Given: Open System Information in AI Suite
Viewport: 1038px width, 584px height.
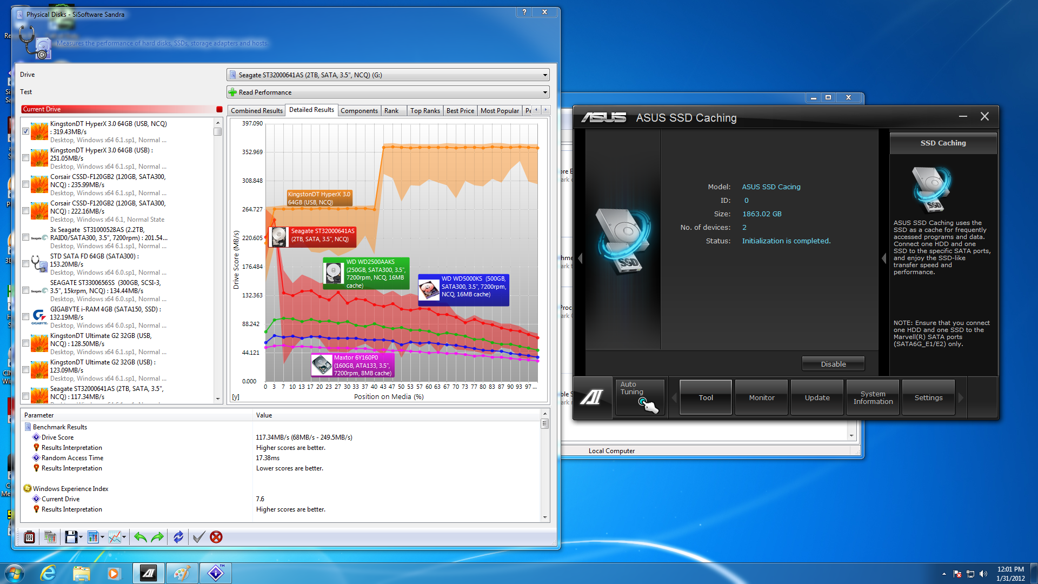Looking at the screenshot, I should (x=873, y=397).
